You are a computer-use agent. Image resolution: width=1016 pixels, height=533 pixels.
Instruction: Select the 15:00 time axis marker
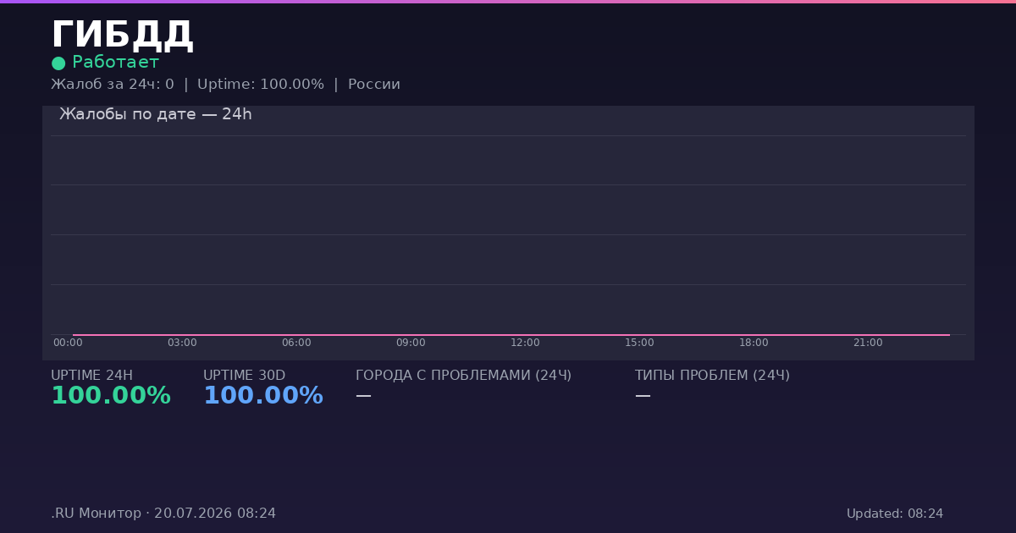[x=639, y=343]
